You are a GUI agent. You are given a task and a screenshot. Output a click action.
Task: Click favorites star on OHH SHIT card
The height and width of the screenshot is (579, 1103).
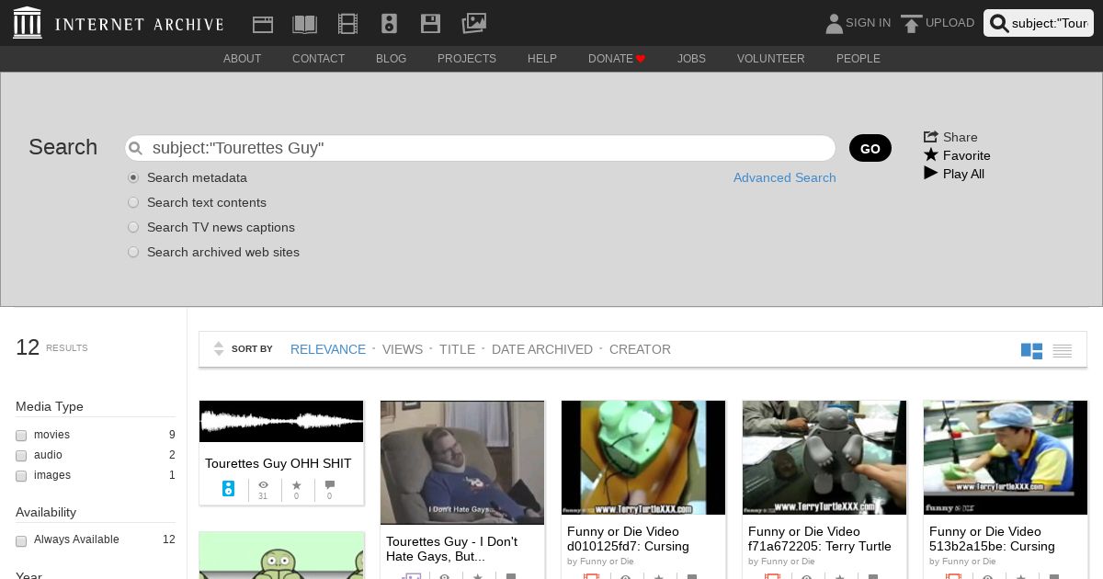pyautogui.click(x=296, y=485)
